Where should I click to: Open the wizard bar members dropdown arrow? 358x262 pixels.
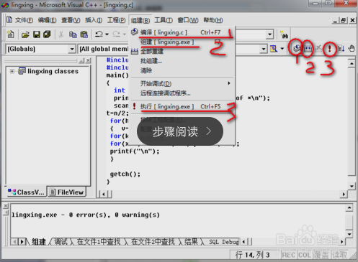[x=264, y=49]
